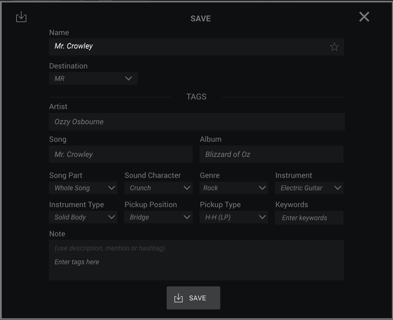This screenshot has width=393, height=320.
Task: Click the SAVE button at the bottom
Action: (193, 298)
